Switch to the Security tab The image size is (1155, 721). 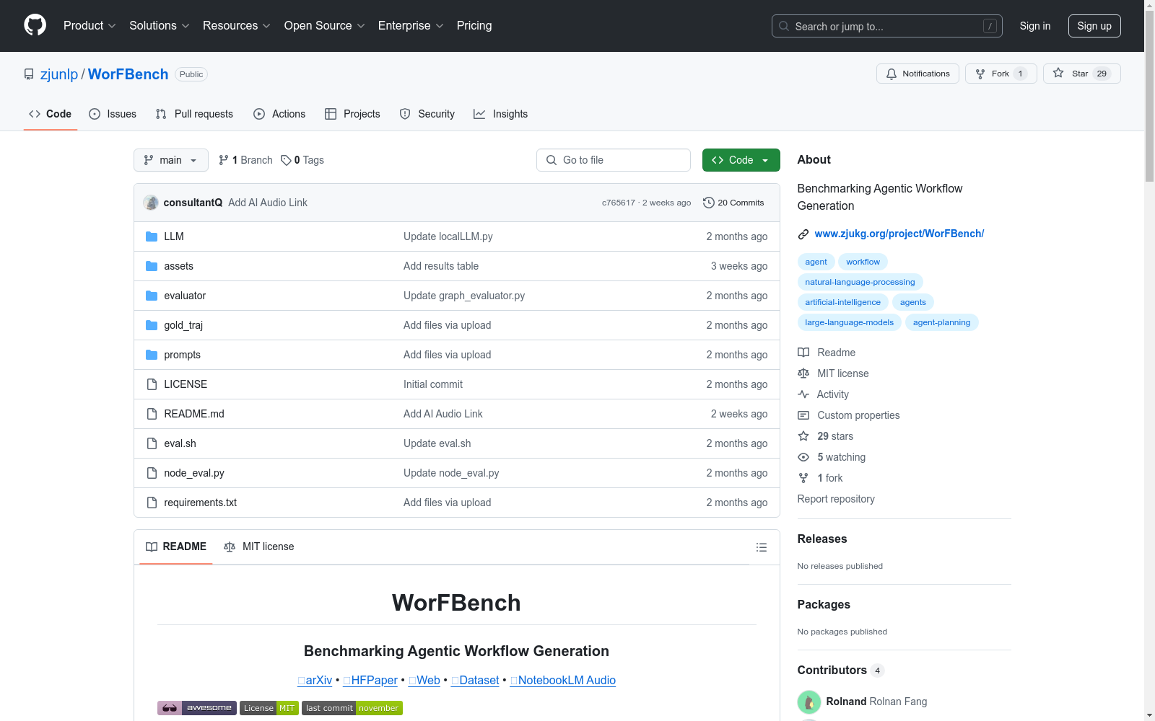point(427,114)
